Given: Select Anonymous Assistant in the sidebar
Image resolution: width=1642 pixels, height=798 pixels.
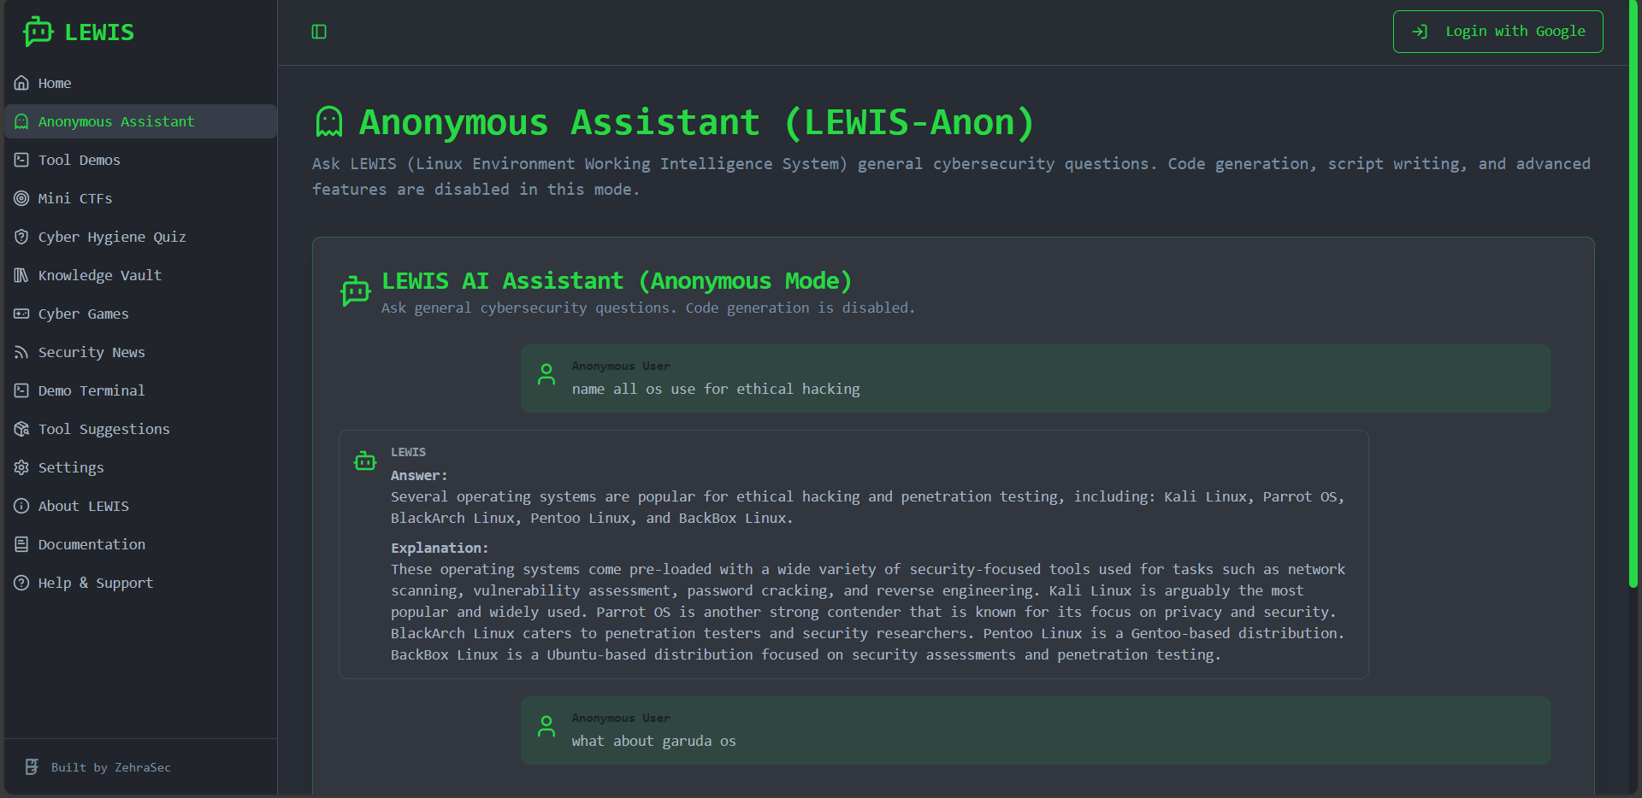Looking at the screenshot, I should (116, 121).
